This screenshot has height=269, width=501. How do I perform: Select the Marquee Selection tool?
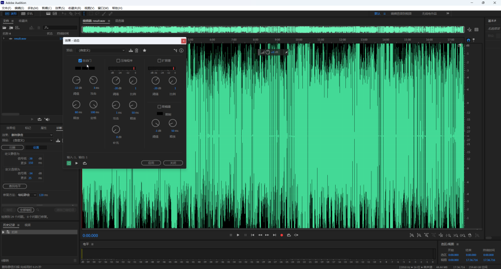(91, 14)
